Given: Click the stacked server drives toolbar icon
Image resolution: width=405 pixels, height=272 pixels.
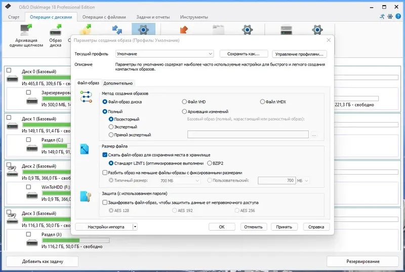Looking at the screenshot, I should tap(287, 30).
